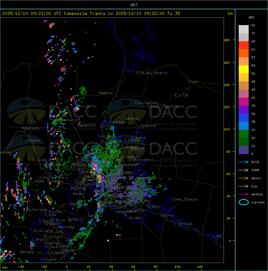Click the 'La_Carrera' place label

pos(36,210)
